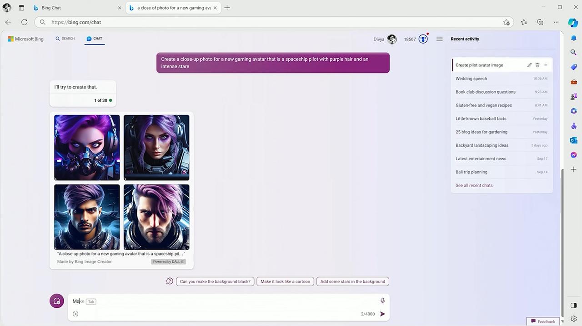Screen dimensions: 582x326
Task: Click the chat message input field
Action: coord(229,307)
